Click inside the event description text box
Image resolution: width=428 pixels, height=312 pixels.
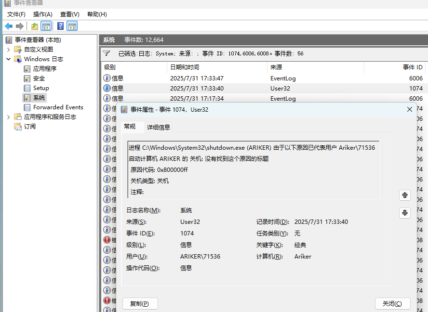tap(254, 169)
